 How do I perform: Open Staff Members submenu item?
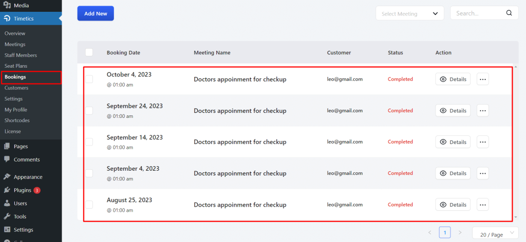(21, 55)
